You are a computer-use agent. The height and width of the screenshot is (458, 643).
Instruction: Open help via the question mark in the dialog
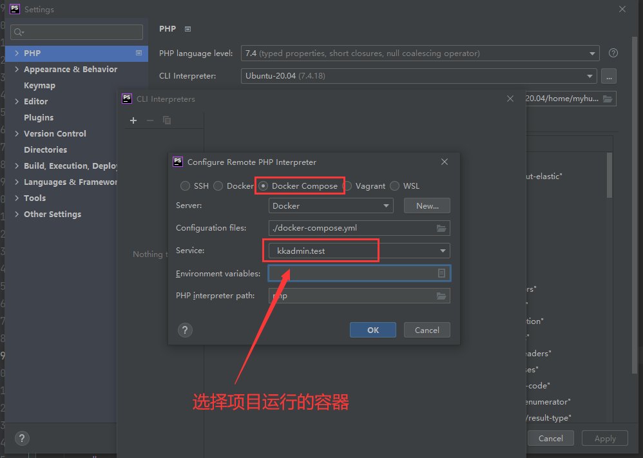pos(185,330)
